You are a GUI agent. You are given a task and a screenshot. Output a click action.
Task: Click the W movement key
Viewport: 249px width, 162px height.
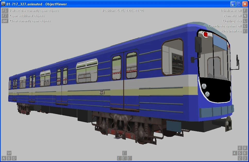pyautogui.click(x=9, y=153)
